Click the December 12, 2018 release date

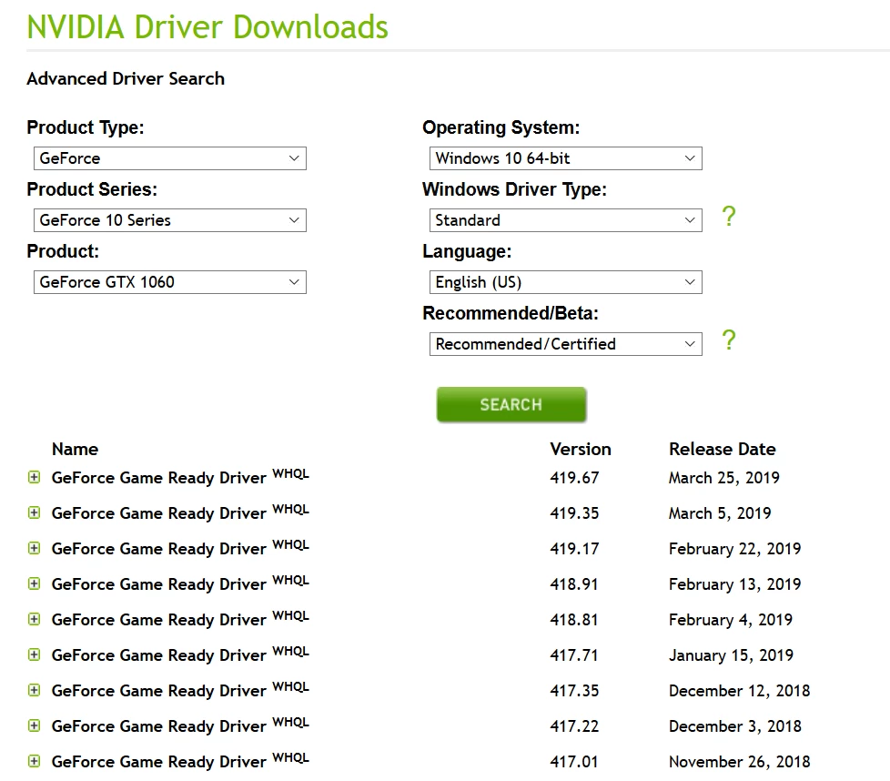coord(740,691)
